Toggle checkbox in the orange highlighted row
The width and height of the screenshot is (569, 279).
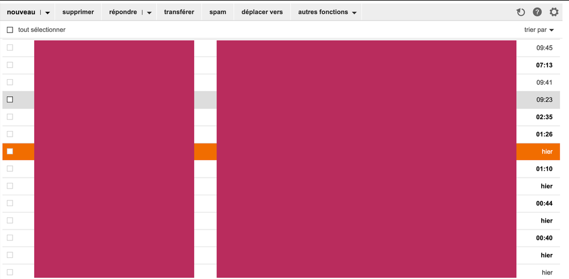pyautogui.click(x=10, y=151)
